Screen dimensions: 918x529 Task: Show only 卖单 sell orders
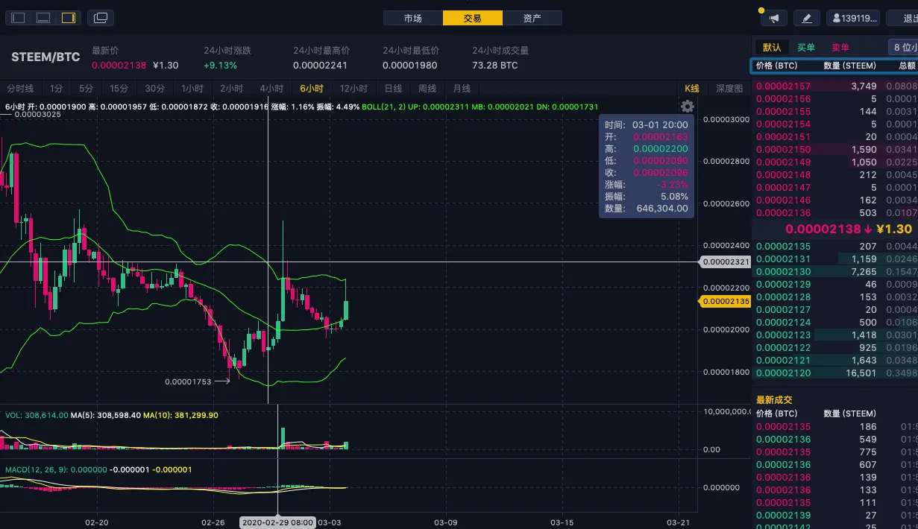(x=840, y=48)
